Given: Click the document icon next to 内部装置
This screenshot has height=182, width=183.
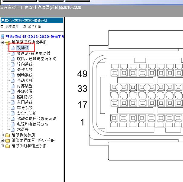Looking at the screenshot, I should point(13,86).
